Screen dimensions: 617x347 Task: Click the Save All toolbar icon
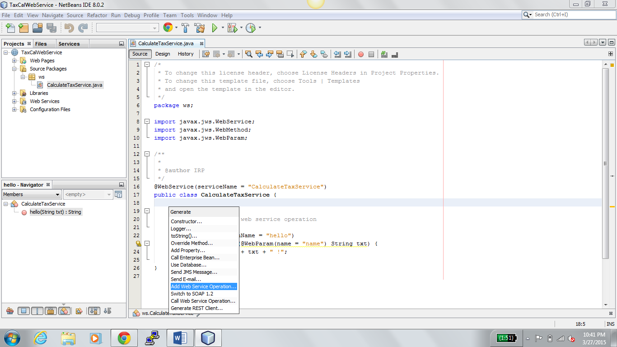click(51, 28)
